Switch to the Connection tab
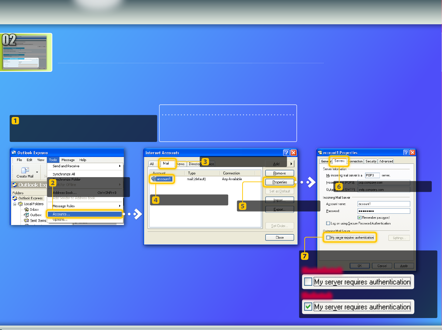The height and width of the screenshot is (330, 442). 355,161
